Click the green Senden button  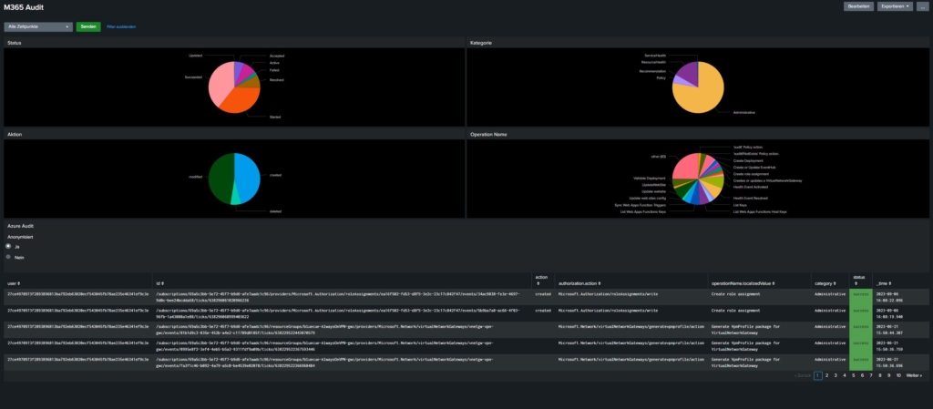88,26
